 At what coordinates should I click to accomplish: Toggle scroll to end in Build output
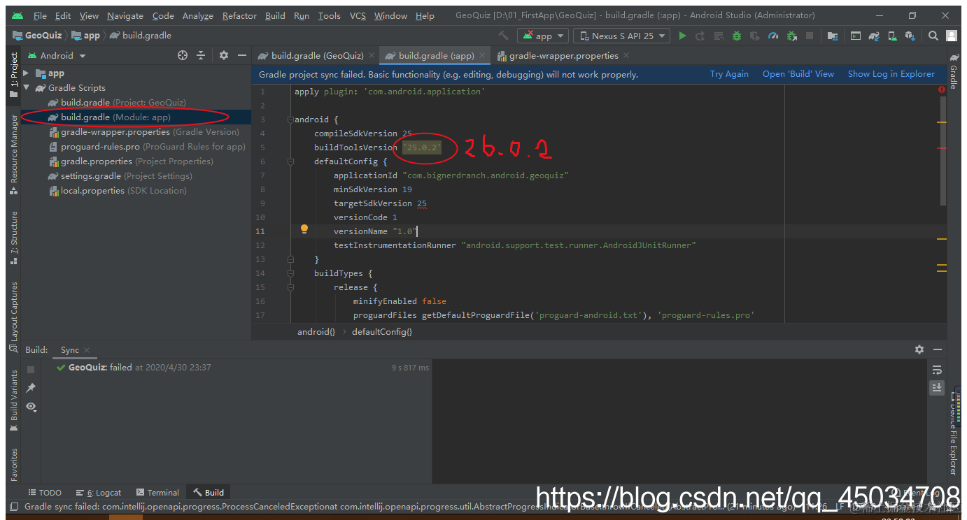937,388
